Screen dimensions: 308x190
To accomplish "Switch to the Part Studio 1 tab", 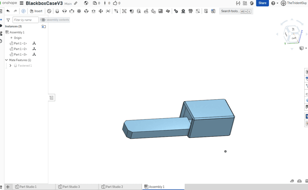I will (x=28, y=187).
